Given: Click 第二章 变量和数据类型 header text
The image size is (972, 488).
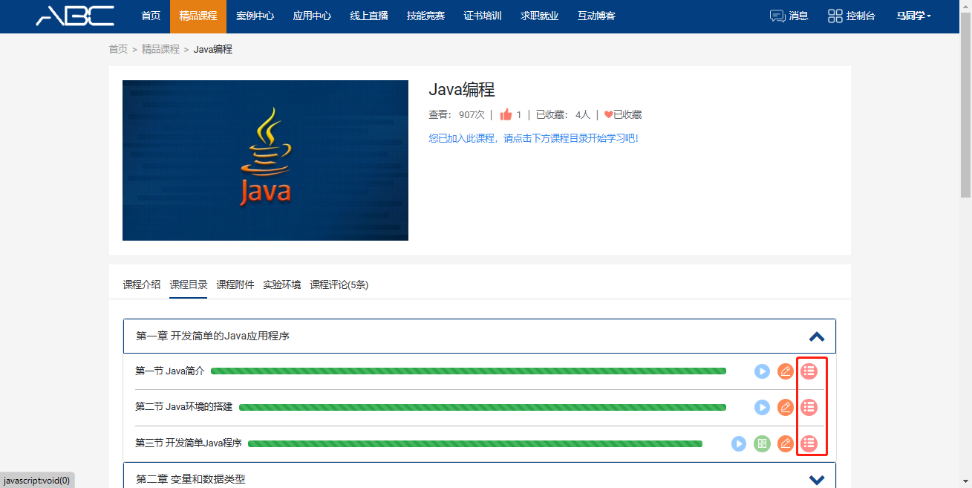Looking at the screenshot, I should (190, 480).
